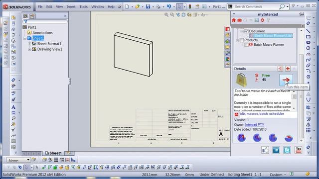
Task: Click the Rebuild traffic-light icon
Action: (x=190, y=6)
